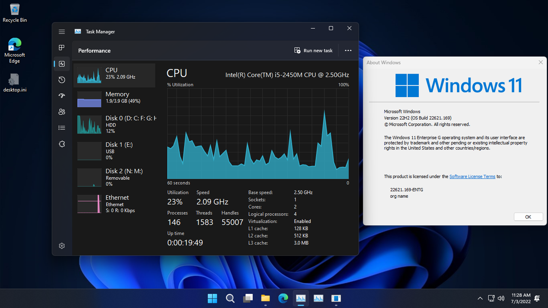Click the network tray icon
Screen dimensions: 548x308
pos(491,298)
